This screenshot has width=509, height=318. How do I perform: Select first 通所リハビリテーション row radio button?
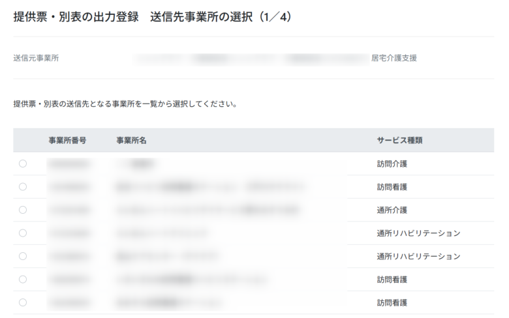click(x=23, y=233)
